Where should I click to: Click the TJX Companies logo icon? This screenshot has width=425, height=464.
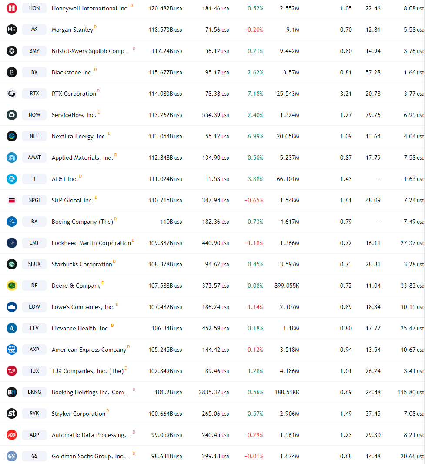(12, 370)
